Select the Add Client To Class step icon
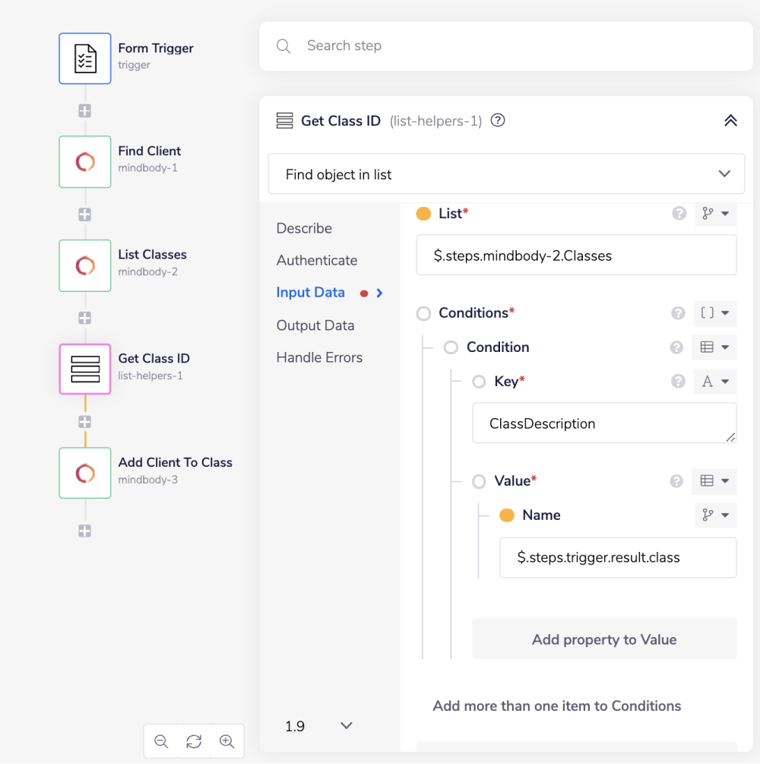 click(85, 473)
